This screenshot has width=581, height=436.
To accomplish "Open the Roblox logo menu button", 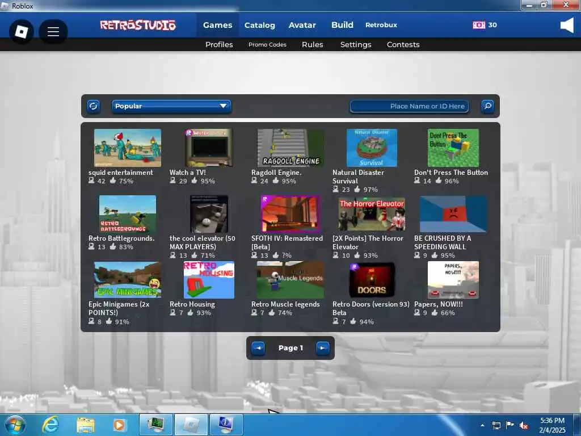I will (x=21, y=32).
